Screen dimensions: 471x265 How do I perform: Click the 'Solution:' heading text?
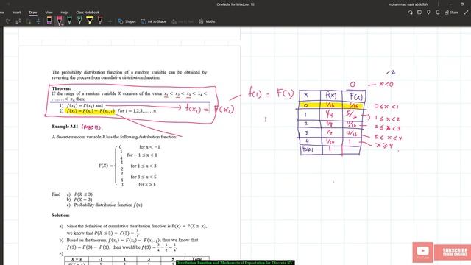point(60,216)
